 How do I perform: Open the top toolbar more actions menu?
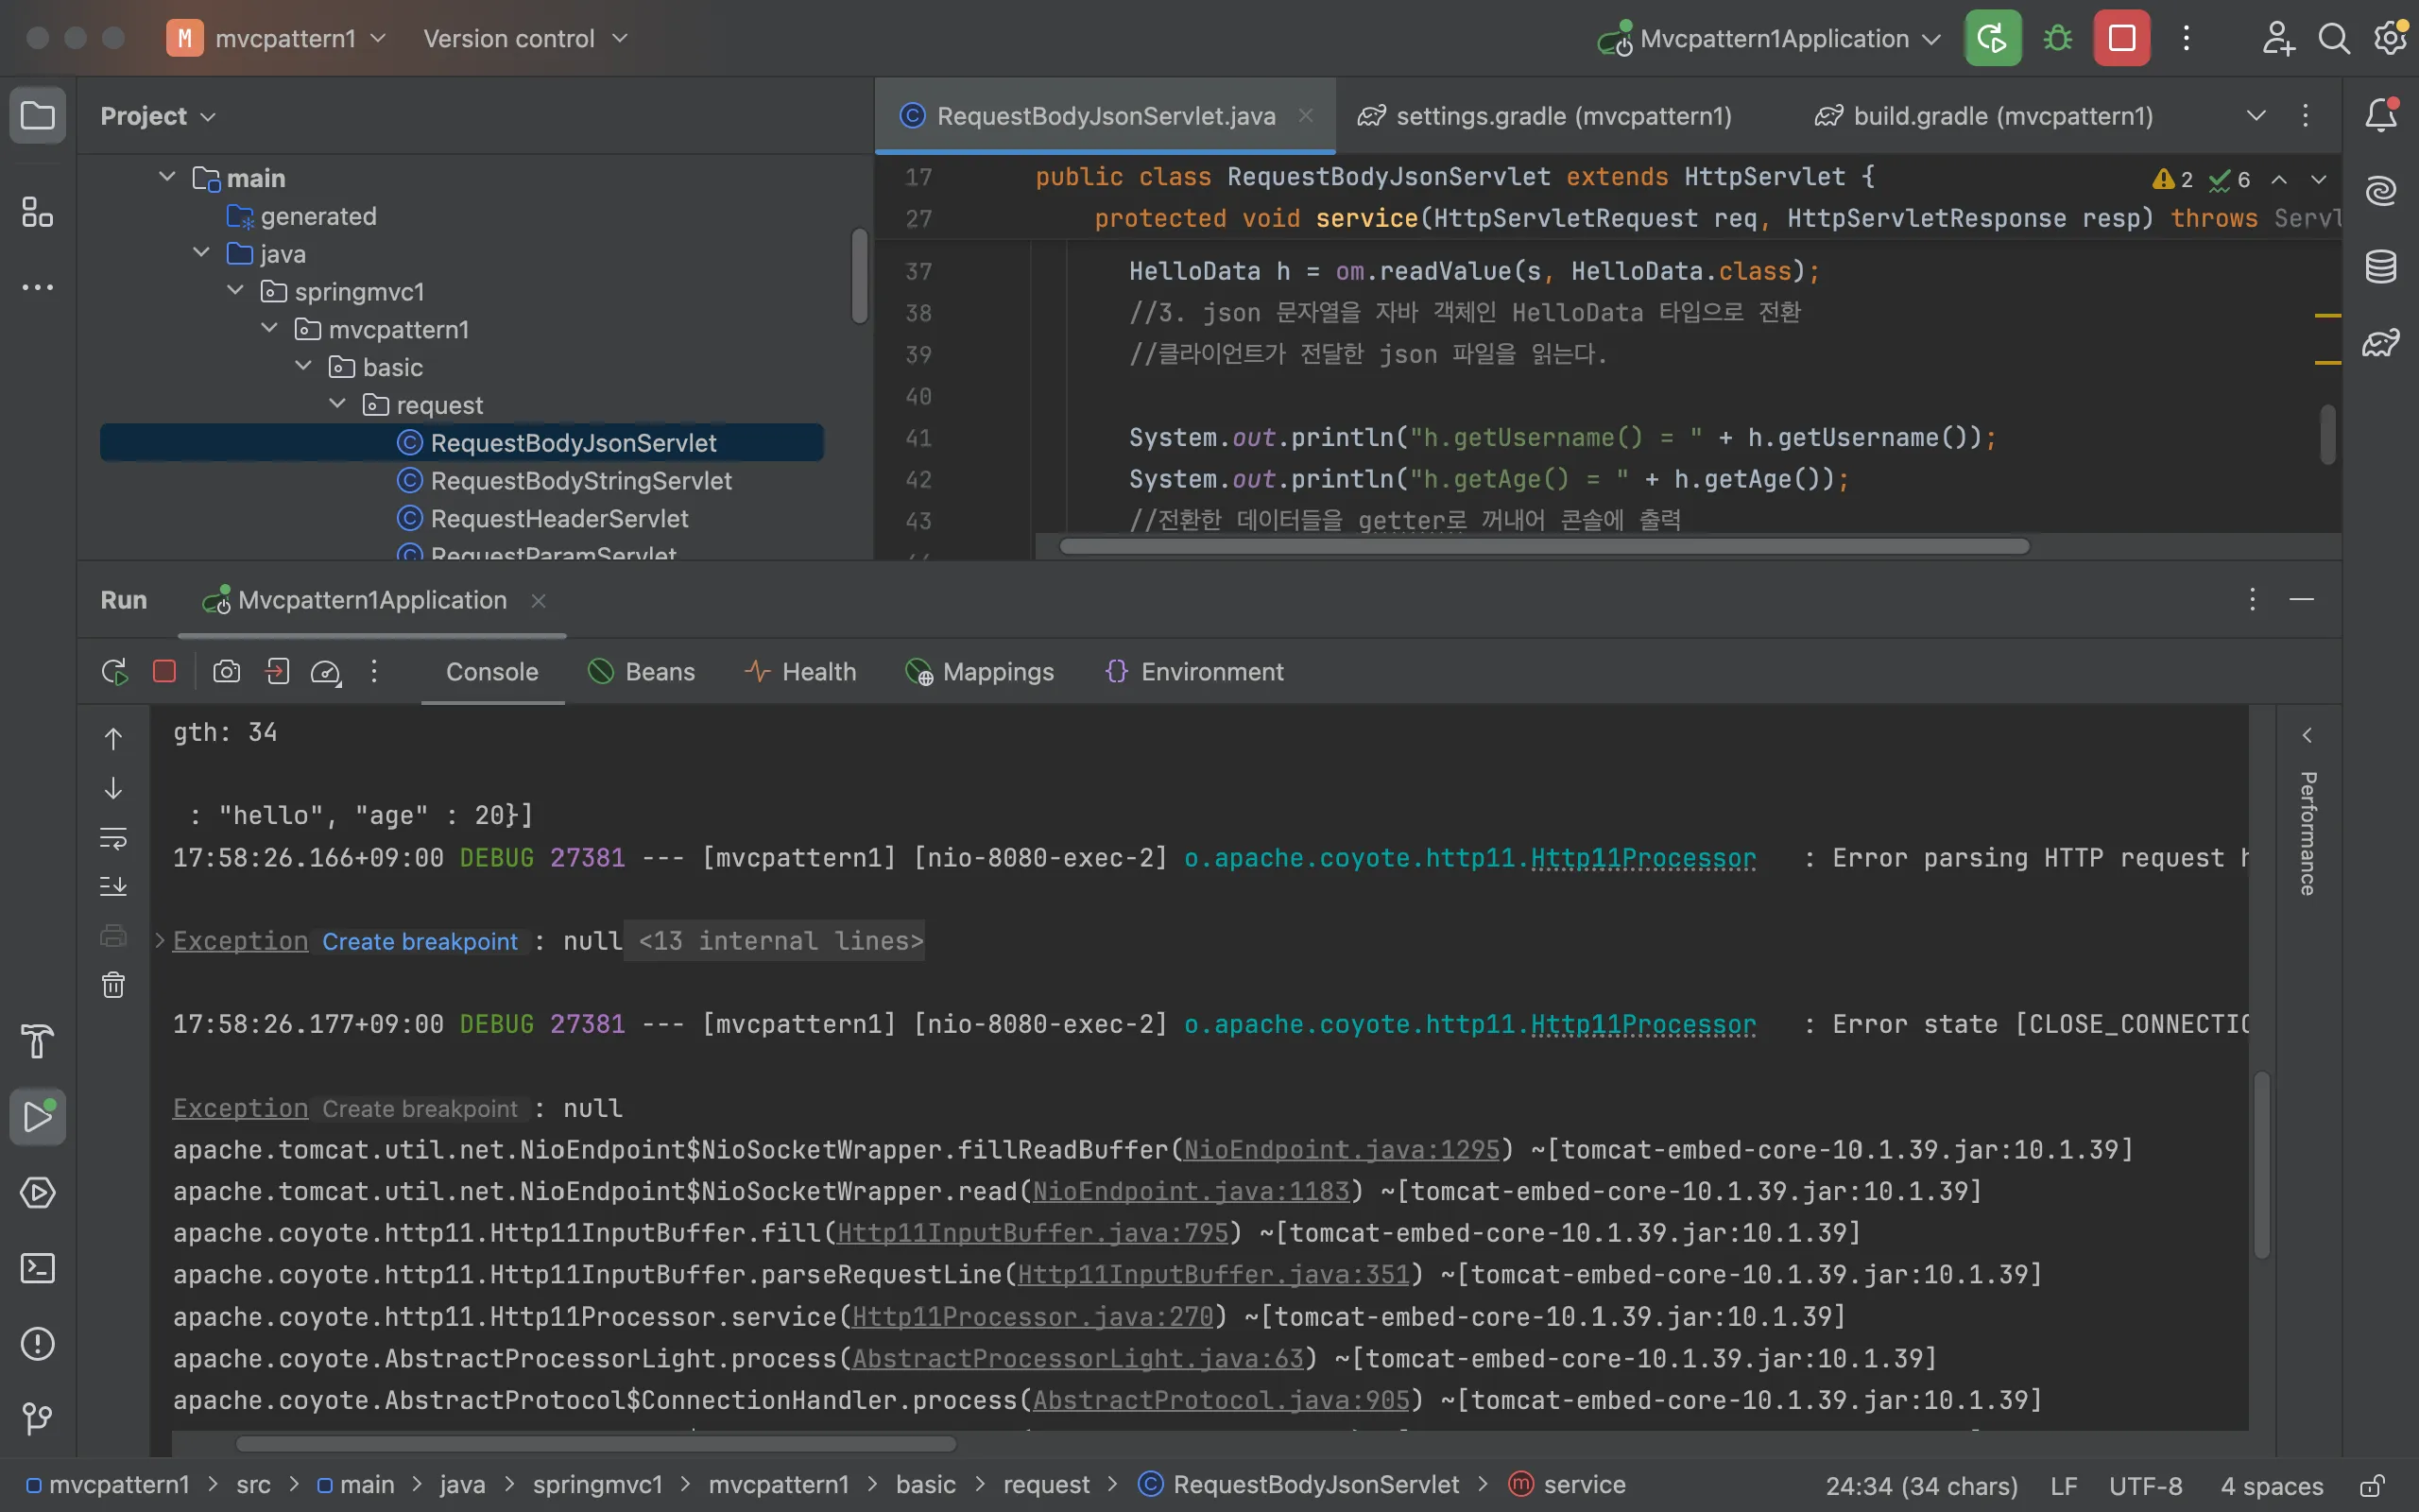coord(2187,38)
